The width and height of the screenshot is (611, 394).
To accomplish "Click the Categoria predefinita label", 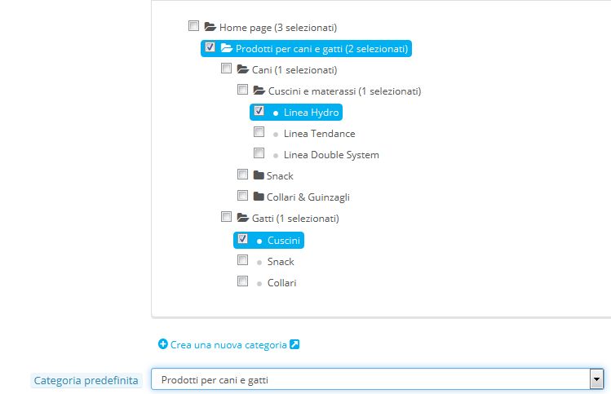I will (86, 380).
